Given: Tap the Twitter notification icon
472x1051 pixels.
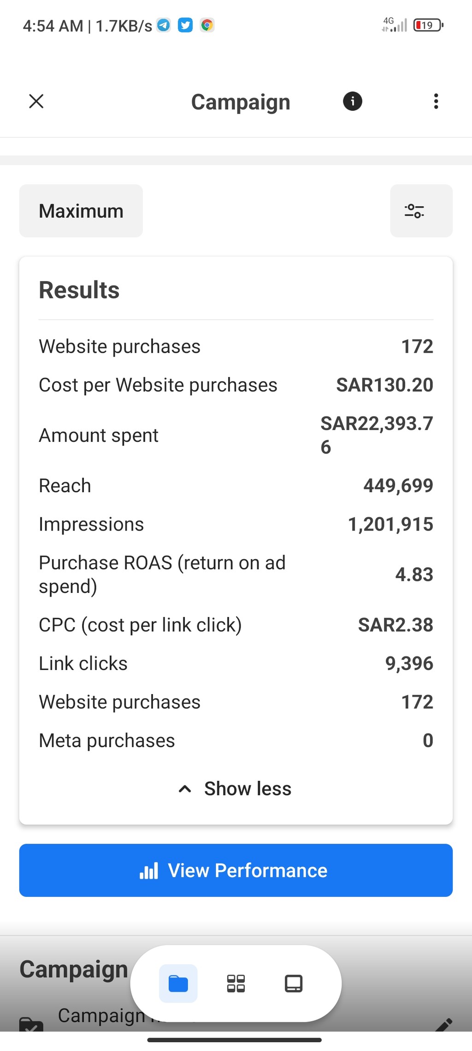Looking at the screenshot, I should tap(185, 25).
